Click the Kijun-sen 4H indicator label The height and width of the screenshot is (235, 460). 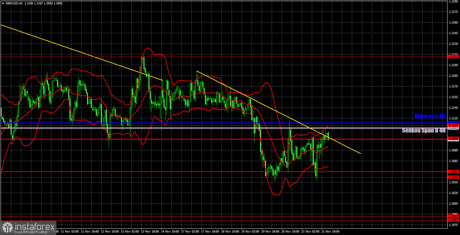429,116
